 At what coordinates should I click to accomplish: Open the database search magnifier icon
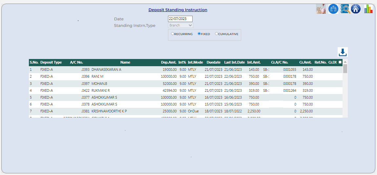tap(345, 9)
